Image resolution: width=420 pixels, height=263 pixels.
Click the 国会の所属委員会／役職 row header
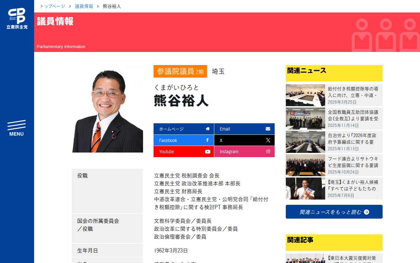click(x=107, y=228)
